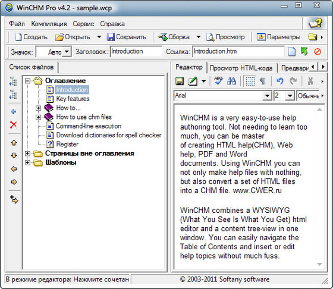
Task: Click the Сборка (build) toolbar button
Action: (x=174, y=37)
